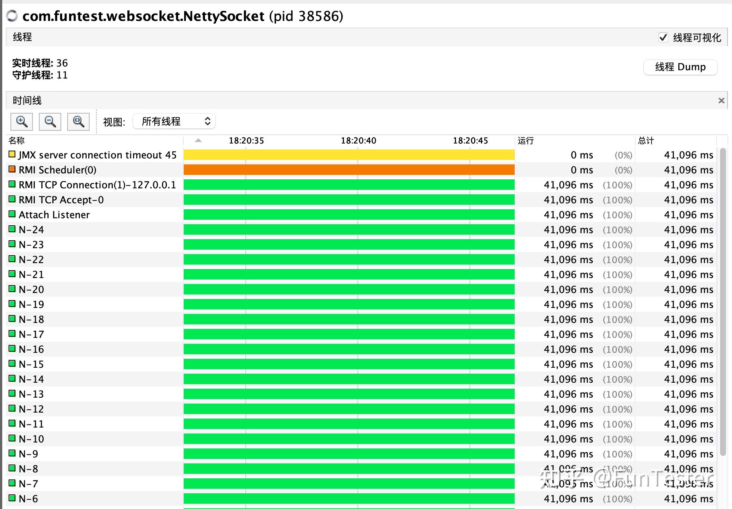Click the zoom-in magnifier icon on the timeline toolbar

pyautogui.click(x=21, y=121)
